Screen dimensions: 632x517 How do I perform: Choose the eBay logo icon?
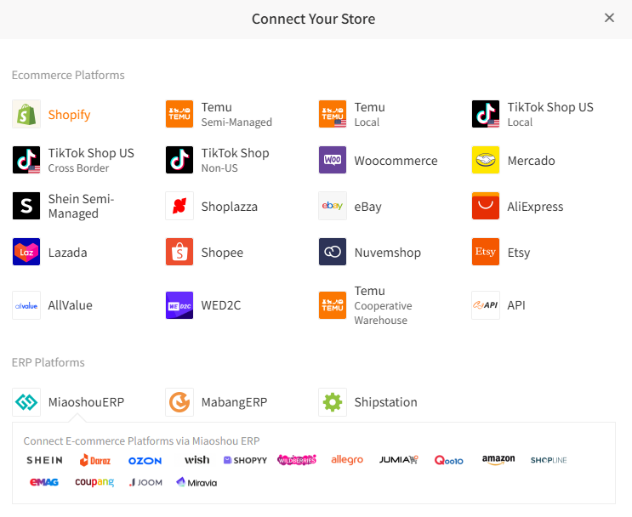tap(333, 206)
